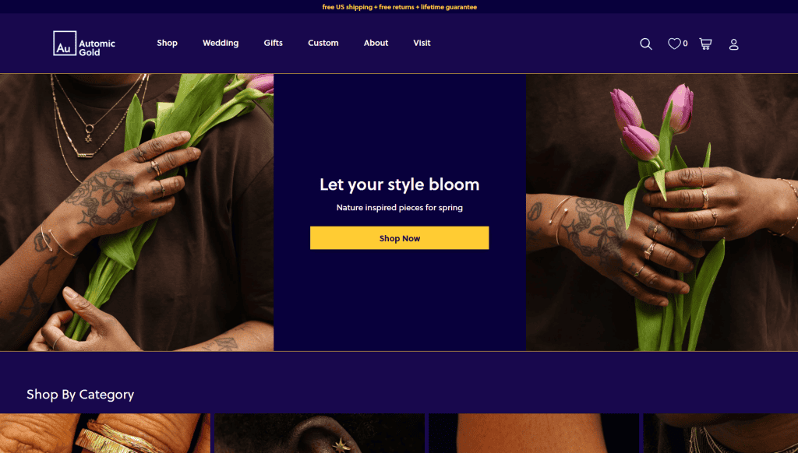Screen dimensions: 798x453
Task: Click the Let your style bloom heading
Action: click(x=400, y=184)
